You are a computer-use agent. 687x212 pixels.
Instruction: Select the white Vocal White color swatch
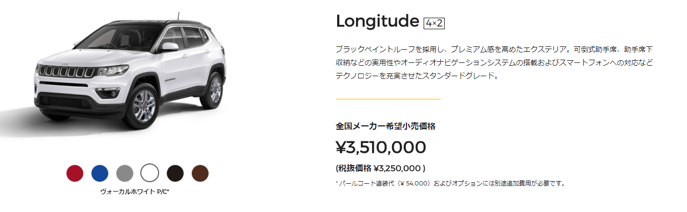point(150,173)
